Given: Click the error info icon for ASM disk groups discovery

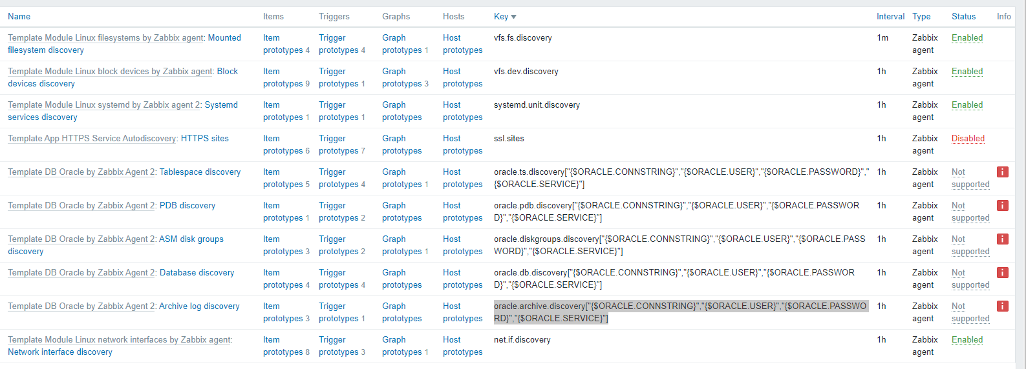Looking at the screenshot, I should (1002, 239).
